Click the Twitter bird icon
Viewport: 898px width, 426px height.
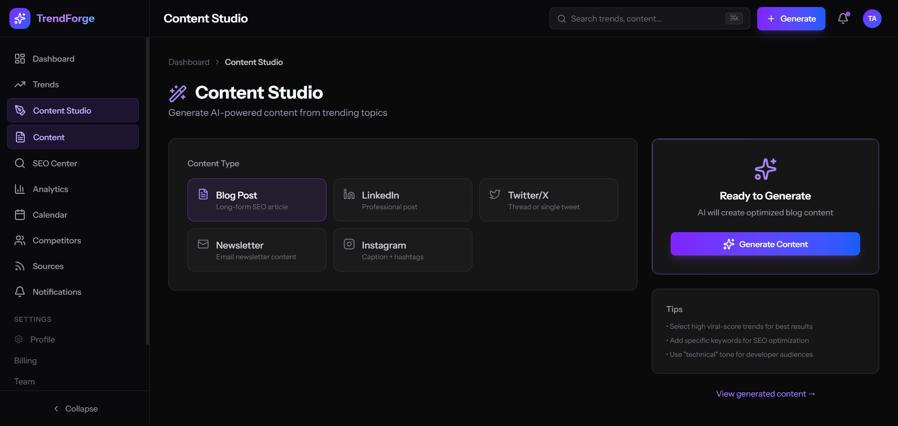pos(495,194)
